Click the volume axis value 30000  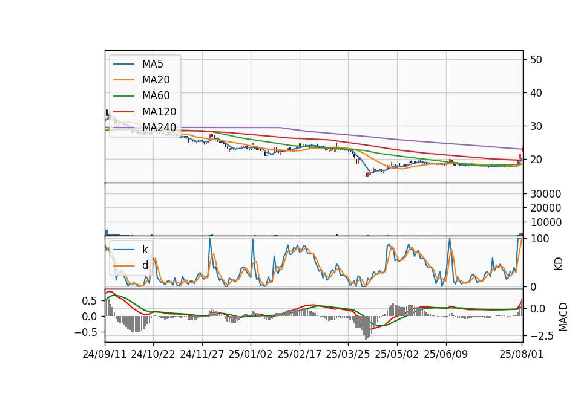coord(545,194)
